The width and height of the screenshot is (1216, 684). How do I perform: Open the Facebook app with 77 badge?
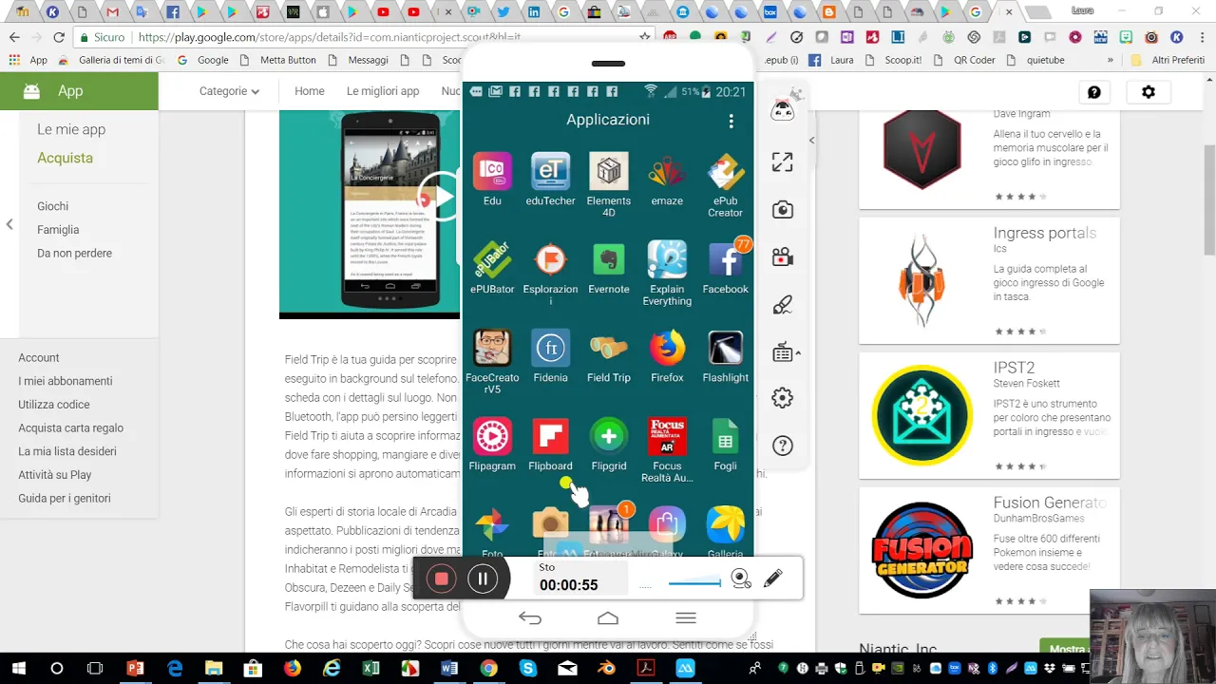tap(725, 259)
